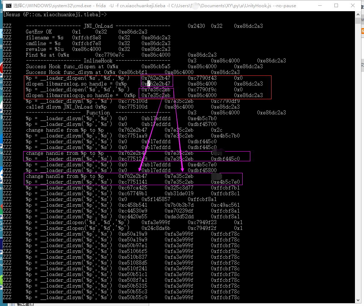Click the value 0x325c3d77
Screen dimensions: 364x306
(179, 188)
